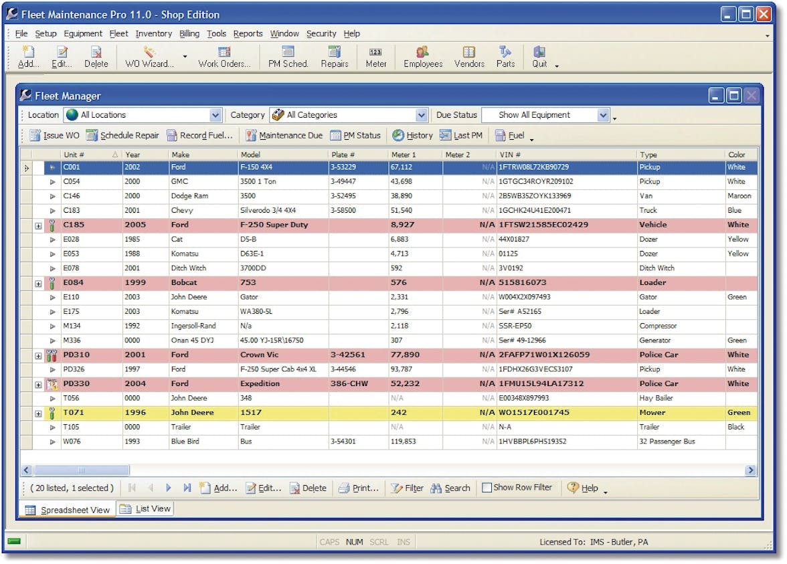Enable the Show Row Filter checkbox

pos(487,488)
